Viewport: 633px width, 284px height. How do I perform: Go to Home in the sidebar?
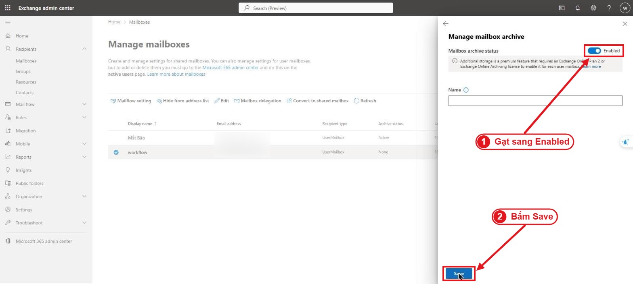(22, 36)
